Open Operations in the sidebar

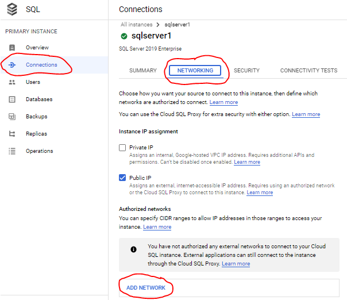(x=54, y=151)
